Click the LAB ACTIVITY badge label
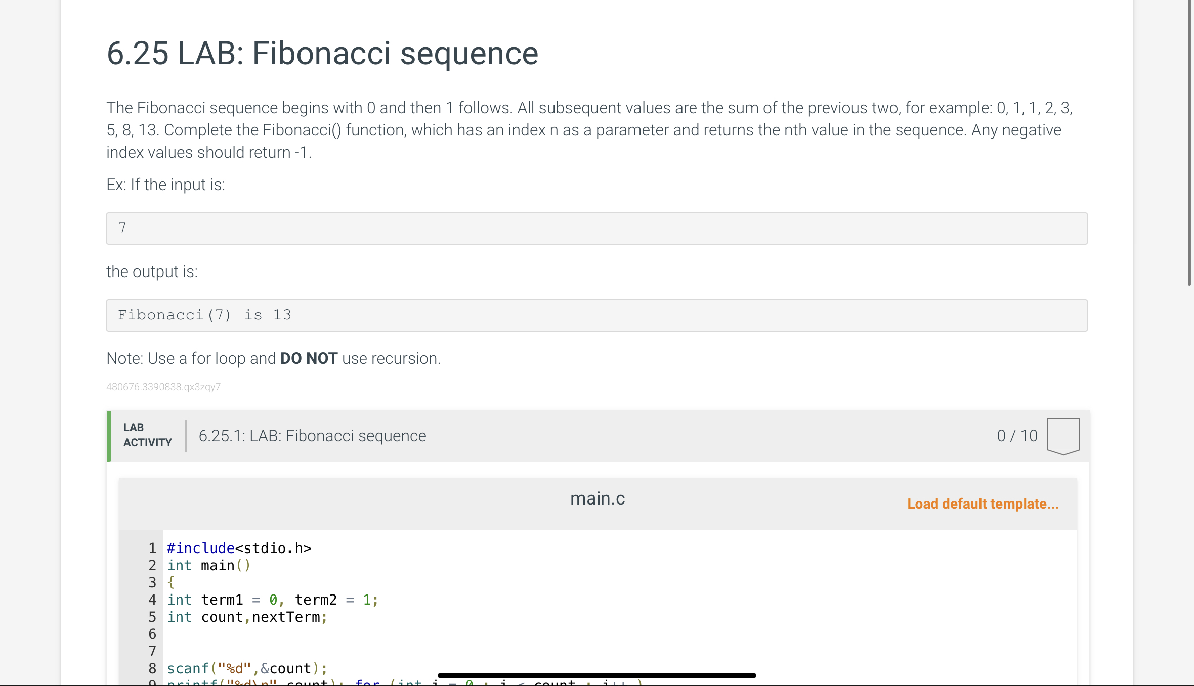The width and height of the screenshot is (1194, 686). (x=146, y=435)
